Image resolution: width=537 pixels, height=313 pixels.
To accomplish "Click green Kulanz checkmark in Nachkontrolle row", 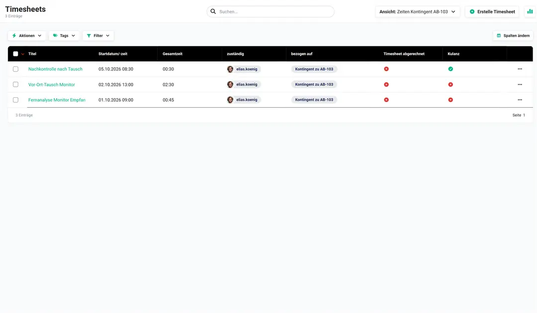I will coord(450,69).
